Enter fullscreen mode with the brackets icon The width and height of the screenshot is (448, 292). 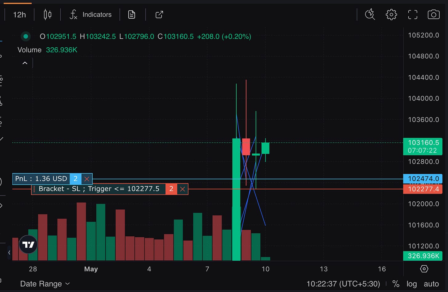412,14
